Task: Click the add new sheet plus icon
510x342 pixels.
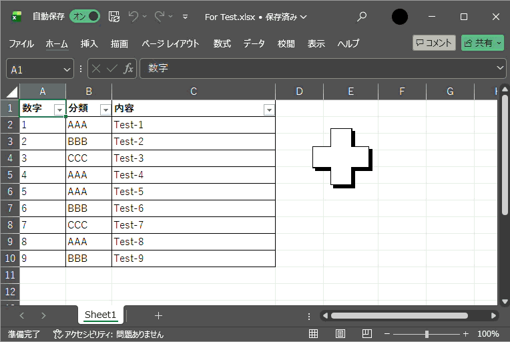Action: (x=158, y=315)
